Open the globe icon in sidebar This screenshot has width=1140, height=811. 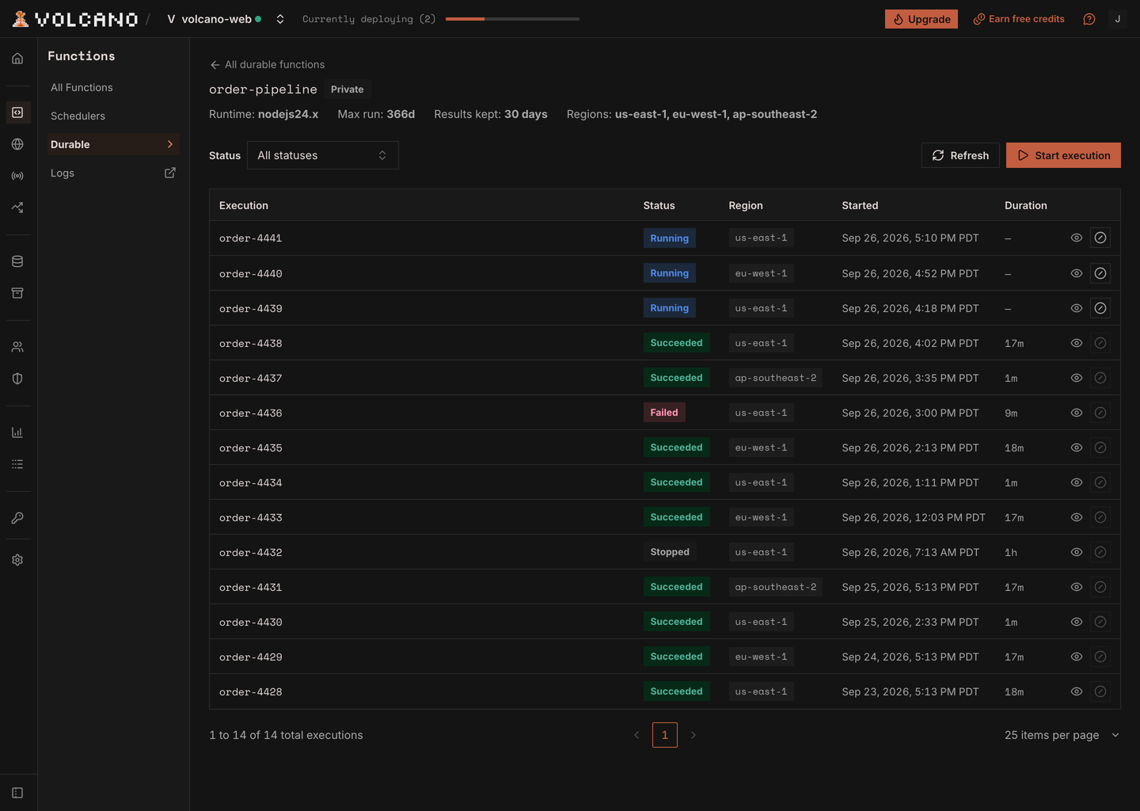tap(17, 144)
